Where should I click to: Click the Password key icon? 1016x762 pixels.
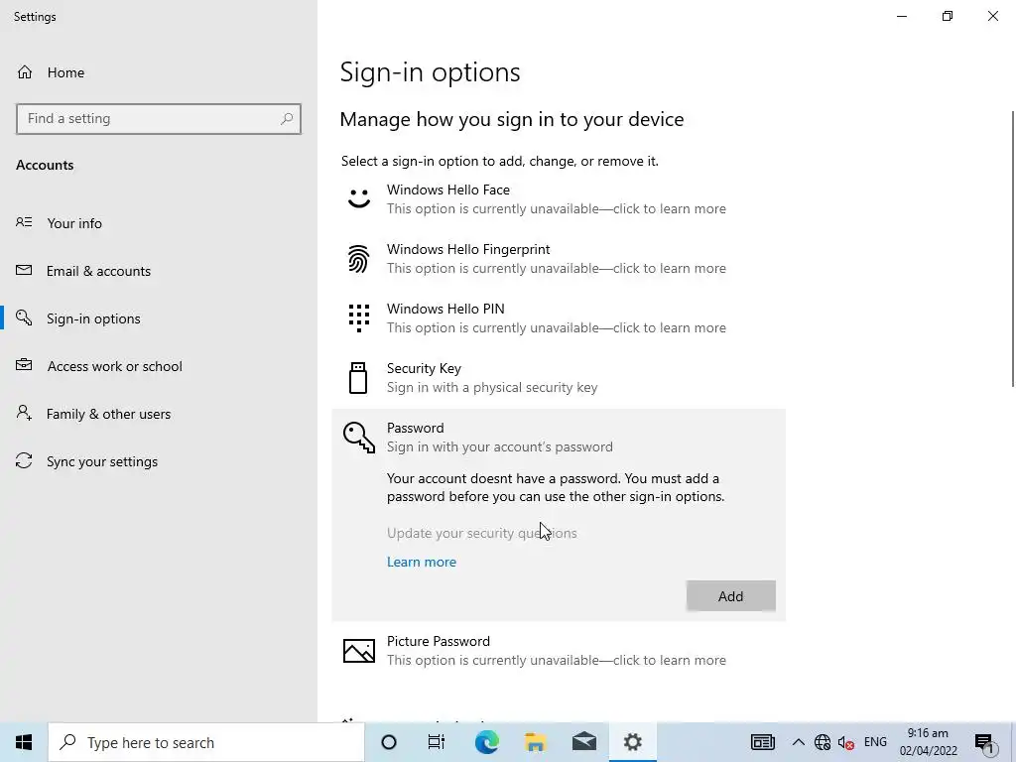click(359, 438)
